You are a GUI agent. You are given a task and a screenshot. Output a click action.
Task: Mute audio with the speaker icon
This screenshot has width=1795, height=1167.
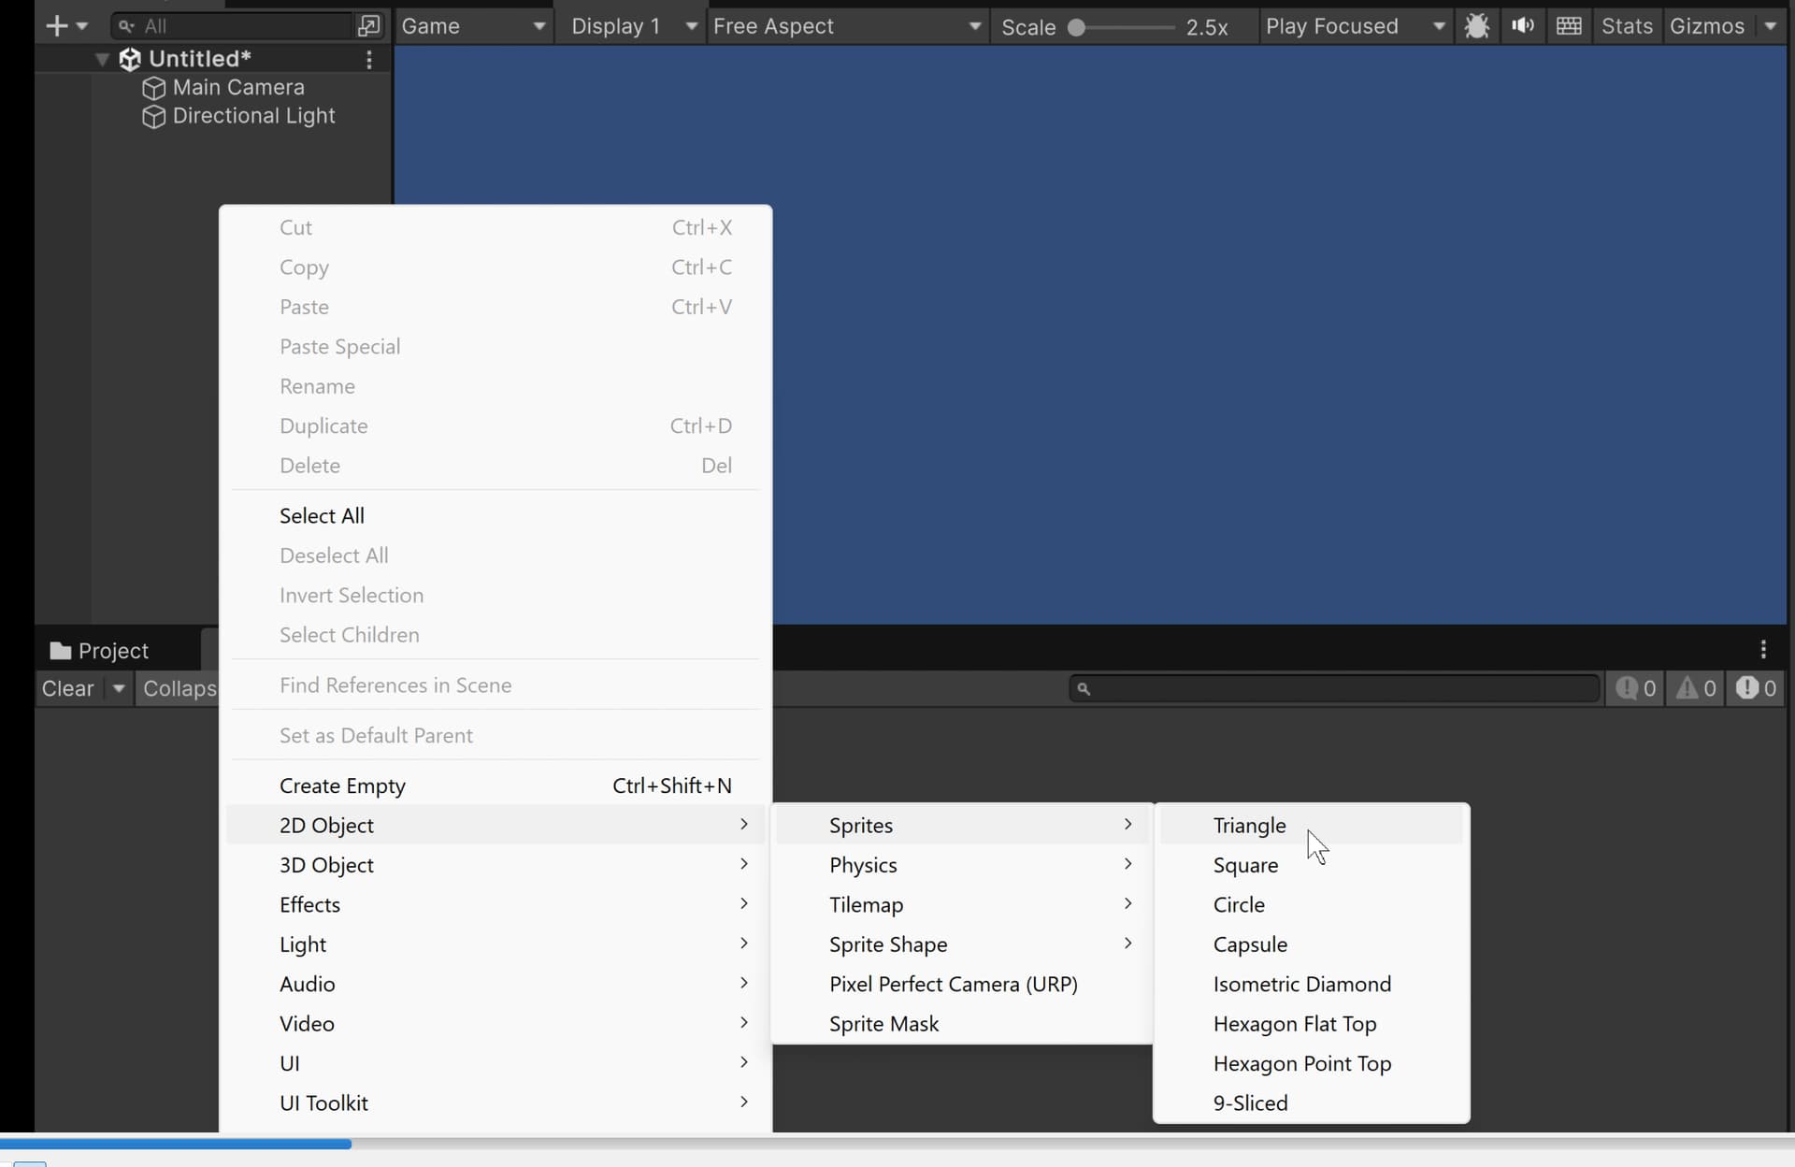pyautogui.click(x=1522, y=26)
